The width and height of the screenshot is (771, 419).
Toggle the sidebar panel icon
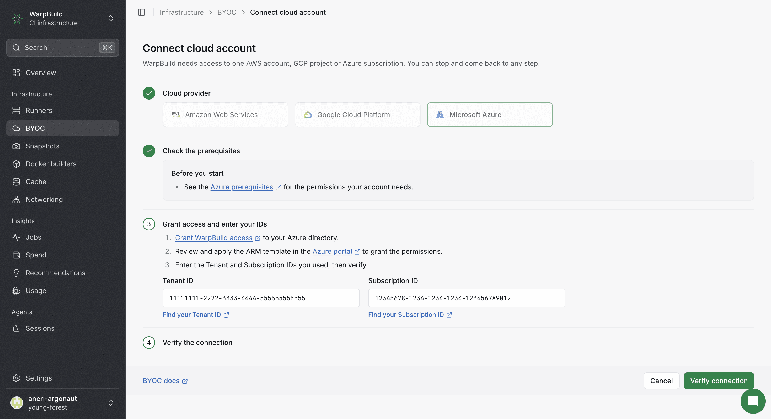point(142,12)
